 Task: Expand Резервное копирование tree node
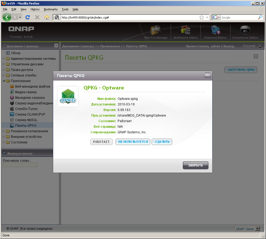(x=3, y=131)
